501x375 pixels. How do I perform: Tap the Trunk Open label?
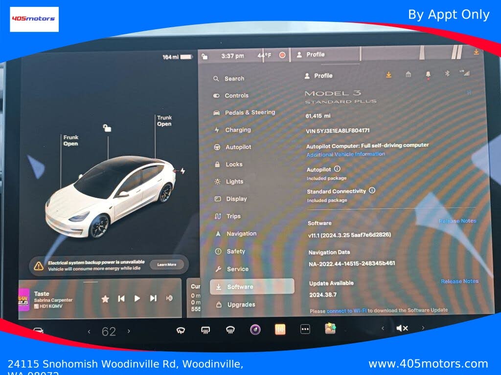click(x=164, y=121)
